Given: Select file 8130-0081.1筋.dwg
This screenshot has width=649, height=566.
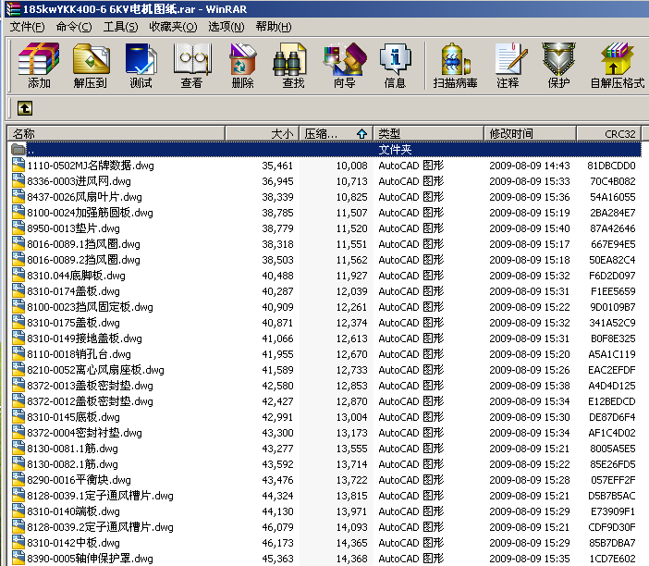Looking at the screenshot, I should 72,449.
